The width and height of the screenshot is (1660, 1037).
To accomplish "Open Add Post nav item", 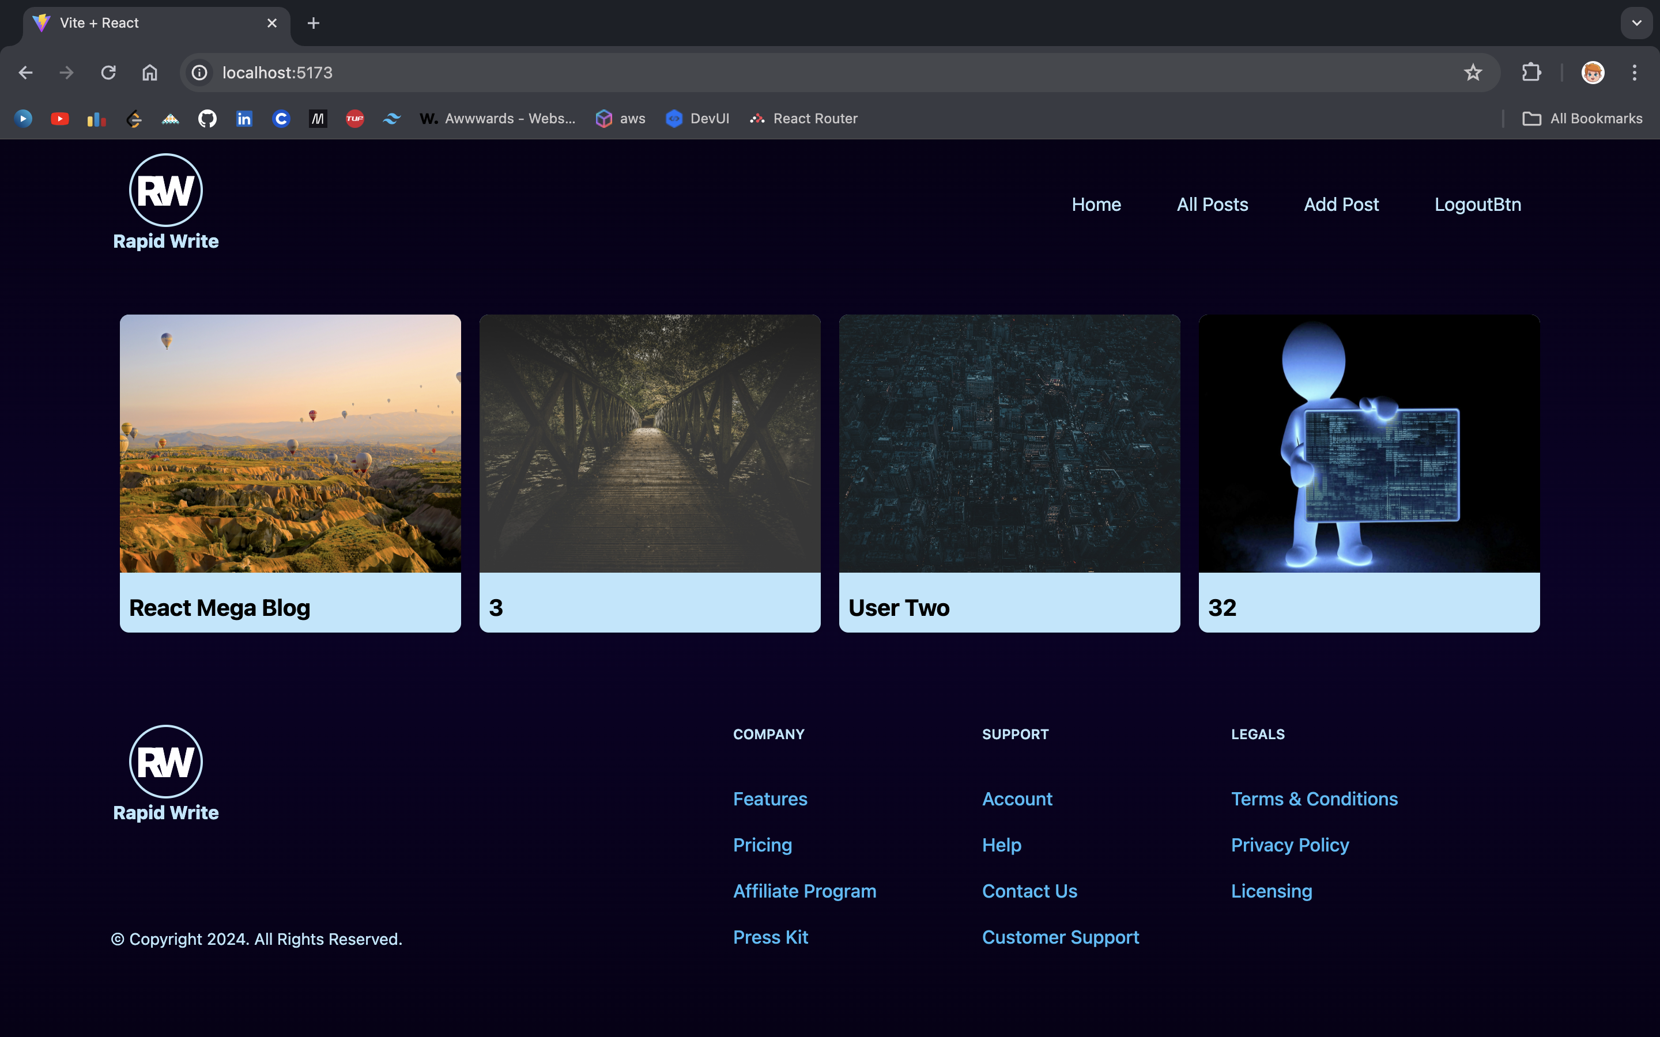I will click(1341, 205).
